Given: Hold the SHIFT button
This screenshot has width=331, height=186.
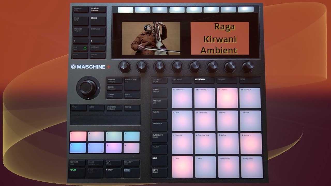Looking at the screenshot, I should click(x=131, y=173).
